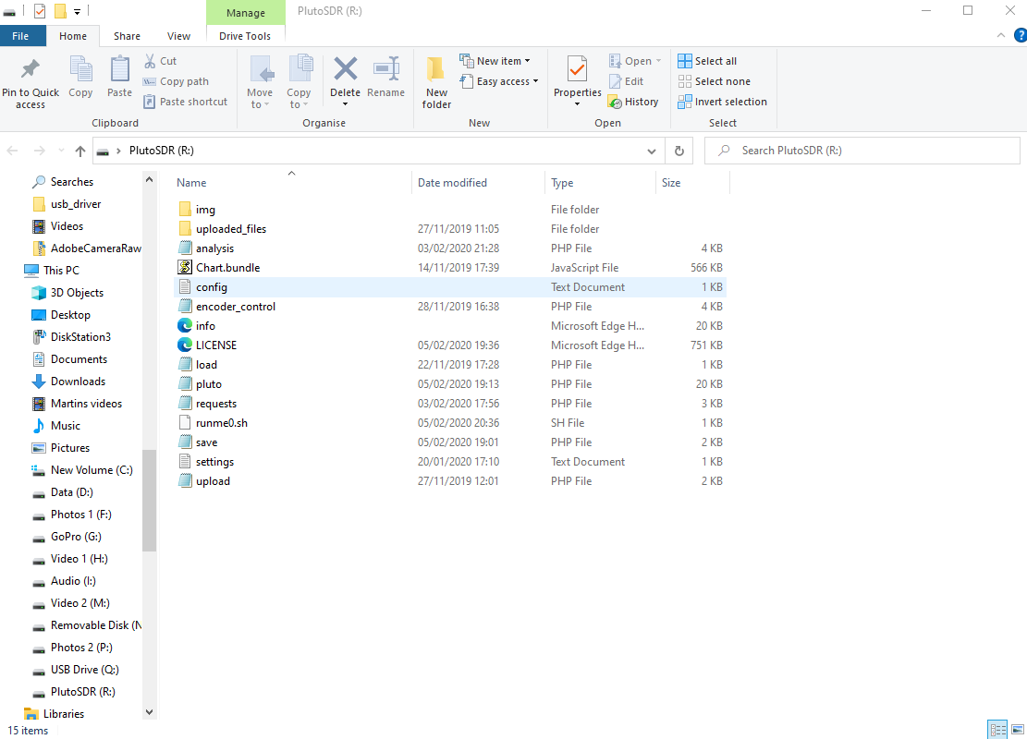Switch to the Drive Tools tab
1027x739 pixels.
[245, 36]
